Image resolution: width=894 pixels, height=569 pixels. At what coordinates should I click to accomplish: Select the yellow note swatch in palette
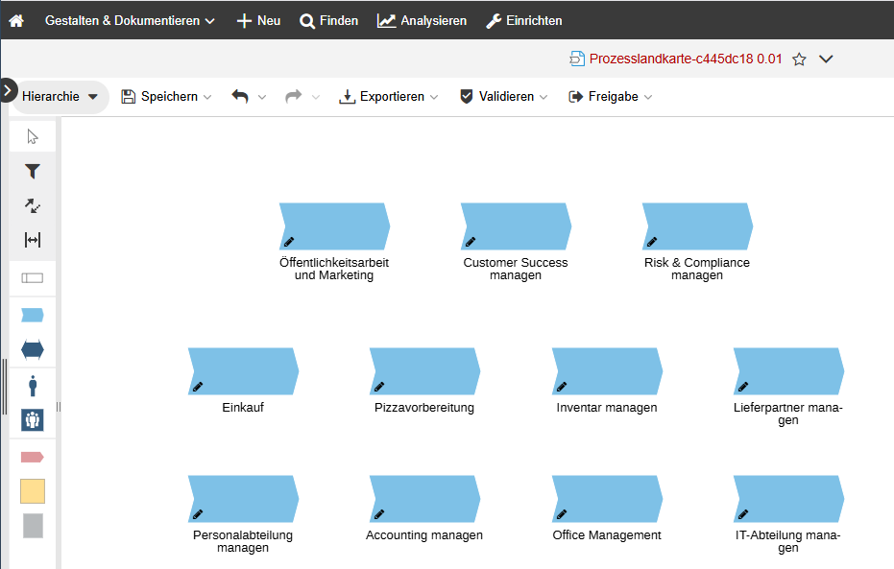point(33,491)
